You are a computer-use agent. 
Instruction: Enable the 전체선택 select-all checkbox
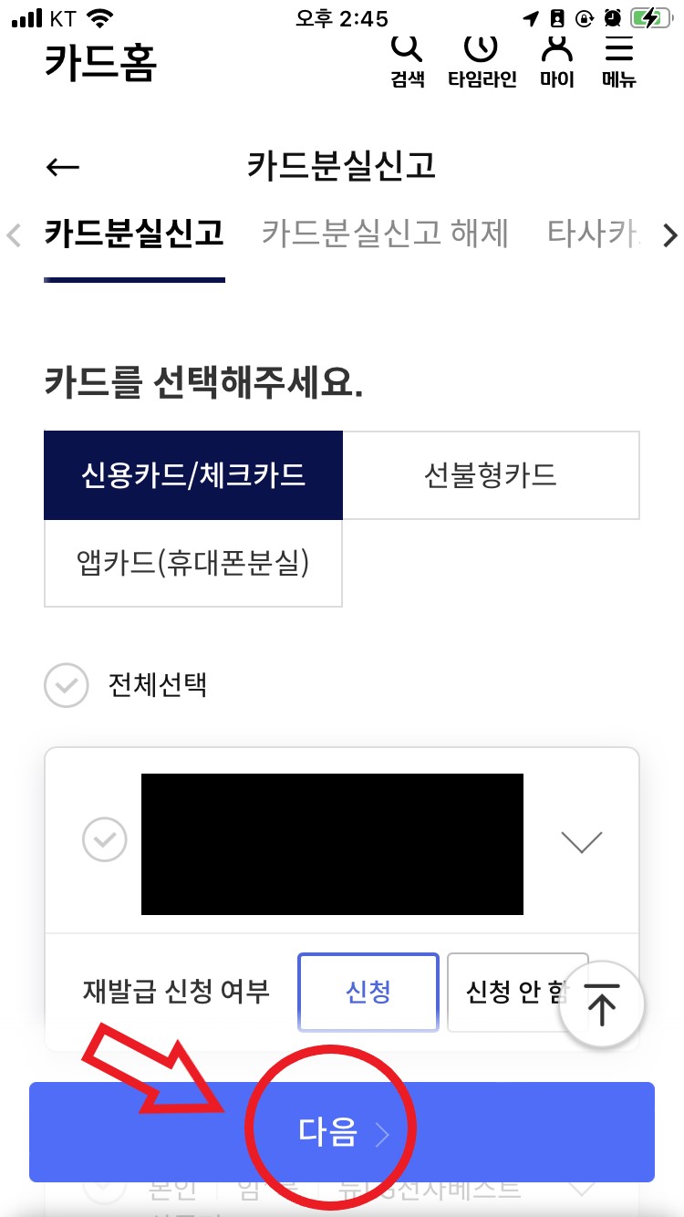pyautogui.click(x=66, y=685)
